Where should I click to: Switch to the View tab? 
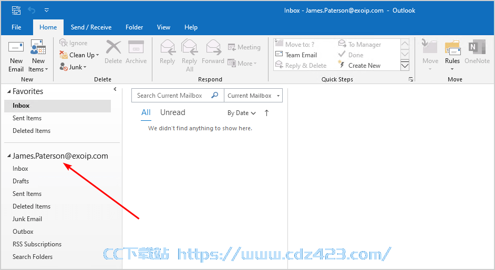(163, 27)
